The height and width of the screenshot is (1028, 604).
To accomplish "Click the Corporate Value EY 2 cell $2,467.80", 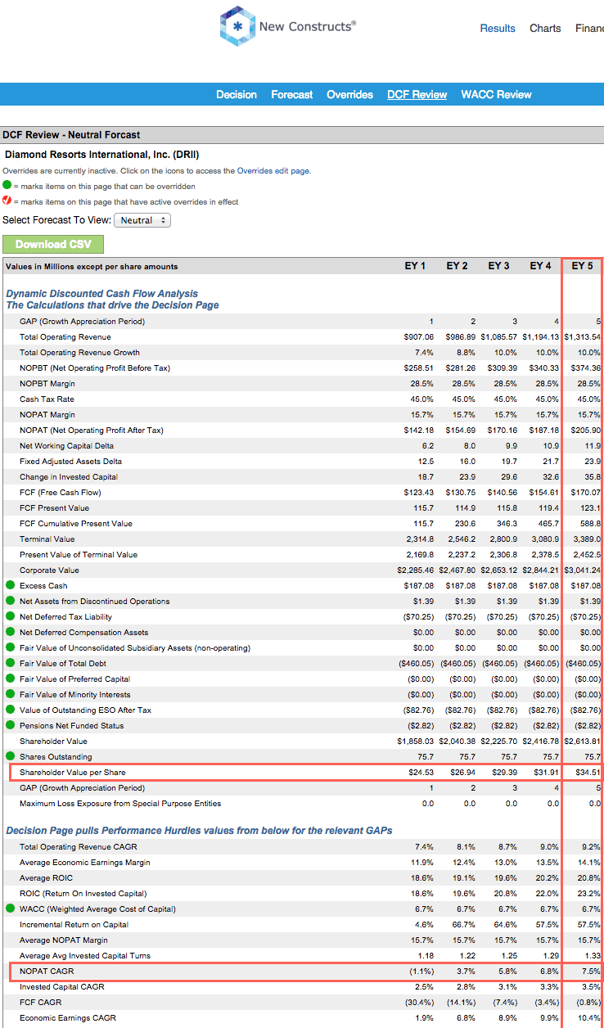I will click(458, 570).
